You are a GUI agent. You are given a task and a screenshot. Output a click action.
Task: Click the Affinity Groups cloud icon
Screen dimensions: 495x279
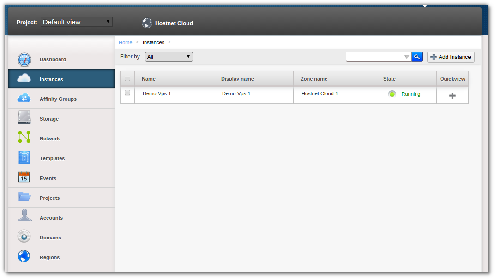pos(24,99)
